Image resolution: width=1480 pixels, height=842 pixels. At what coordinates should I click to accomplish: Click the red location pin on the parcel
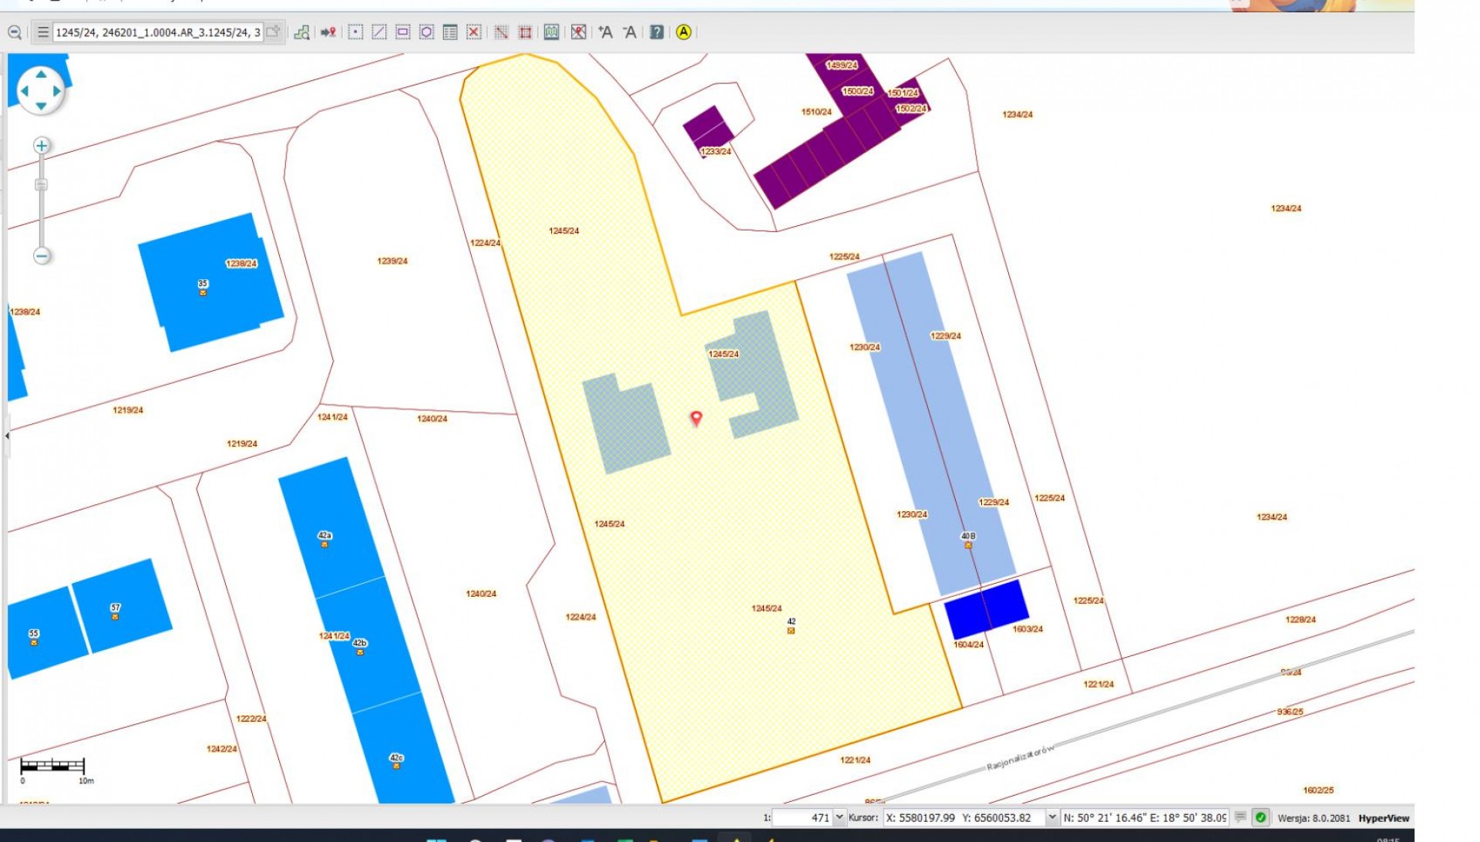pos(696,418)
